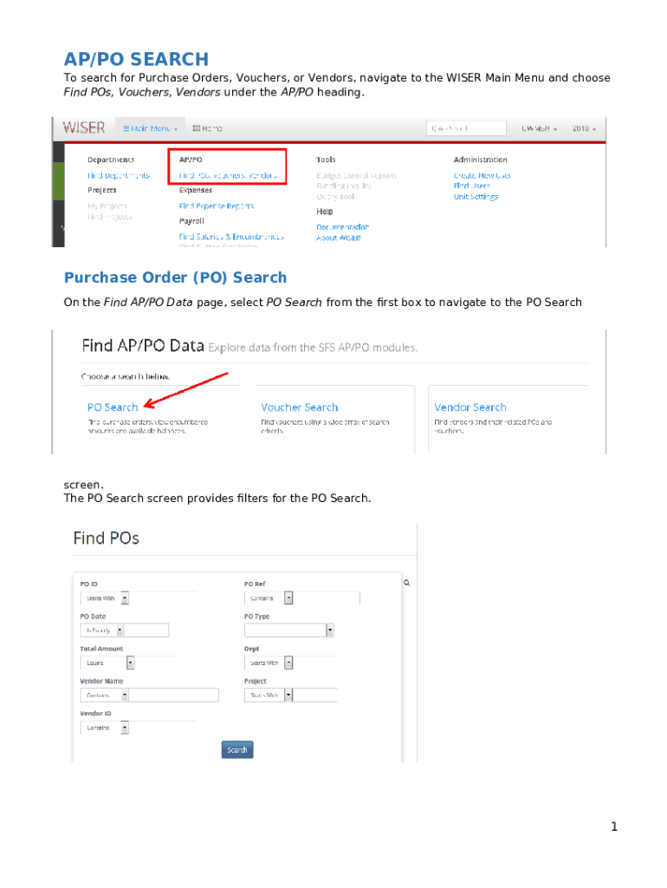Open Find POs, Vouchers, Vendors link

[229, 175]
